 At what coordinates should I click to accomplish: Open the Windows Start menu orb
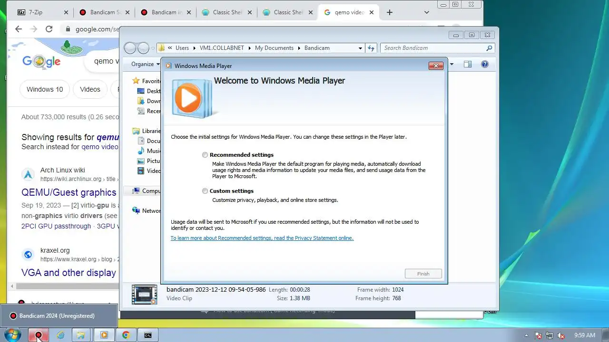pos(12,334)
